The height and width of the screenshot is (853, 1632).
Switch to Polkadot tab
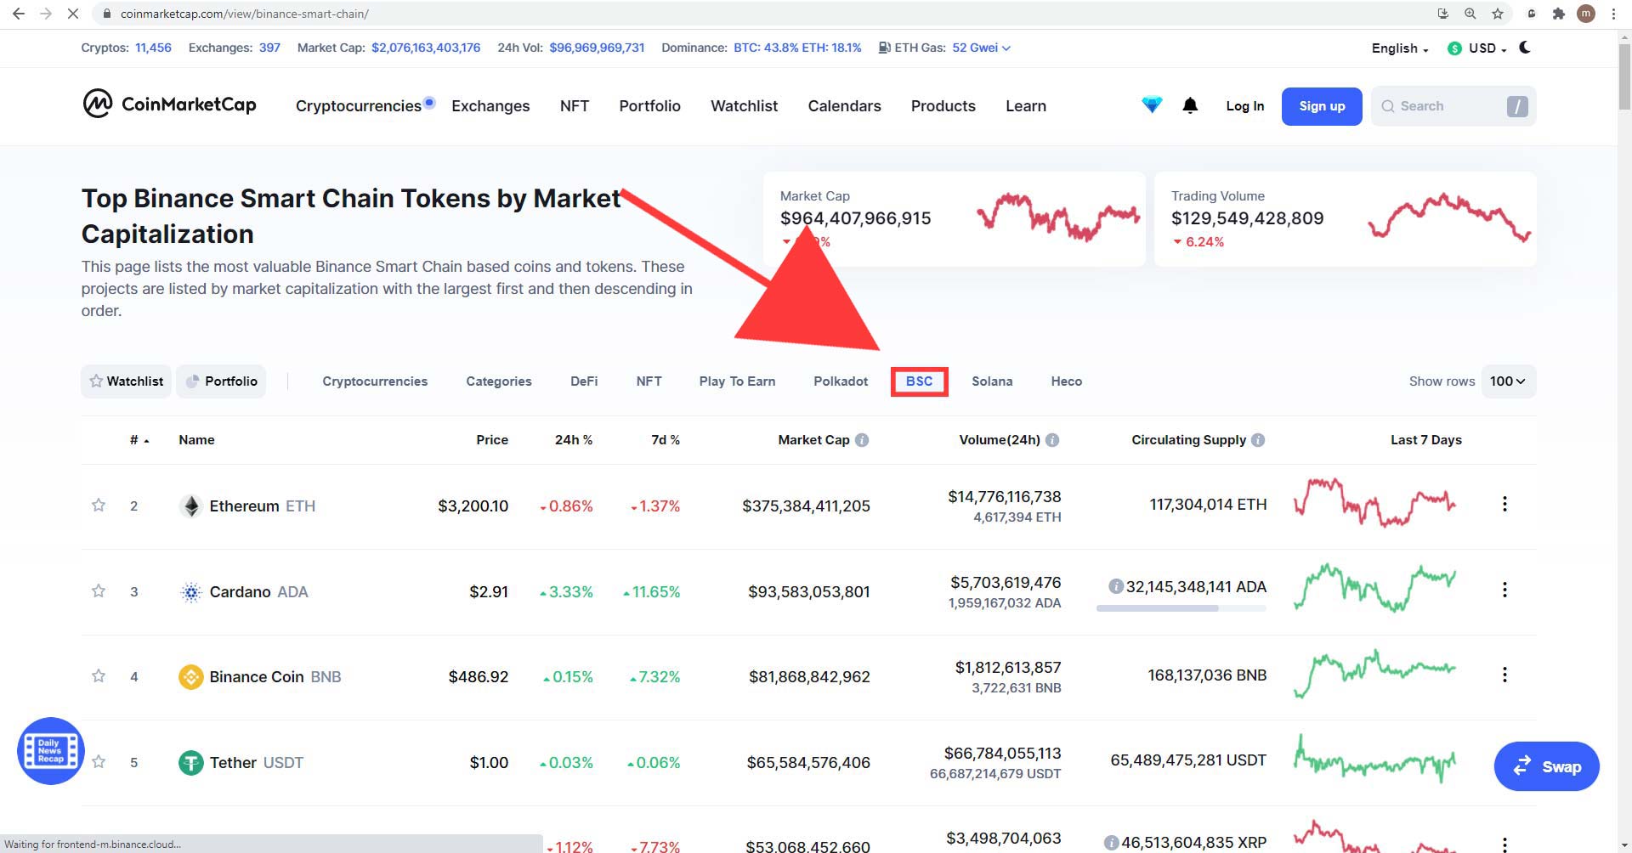(841, 381)
